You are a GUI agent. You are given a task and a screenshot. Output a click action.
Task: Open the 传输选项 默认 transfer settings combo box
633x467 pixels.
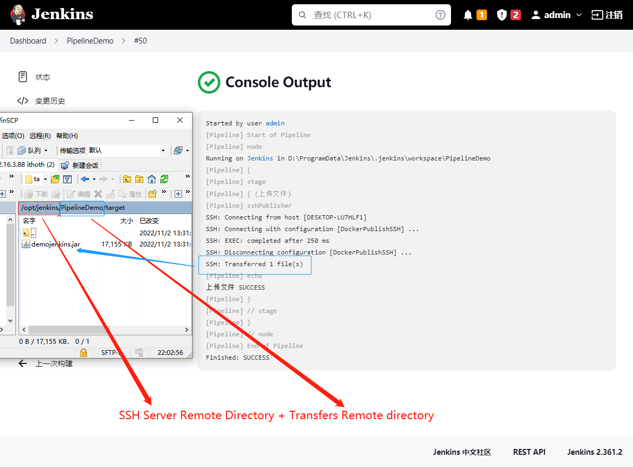pos(127,150)
